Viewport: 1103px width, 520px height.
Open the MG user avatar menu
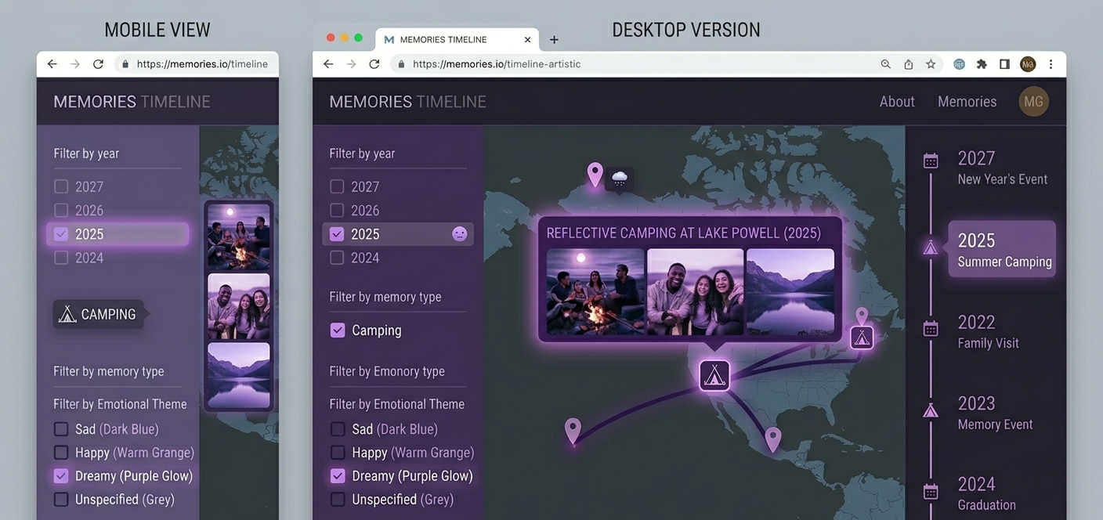click(x=1033, y=102)
